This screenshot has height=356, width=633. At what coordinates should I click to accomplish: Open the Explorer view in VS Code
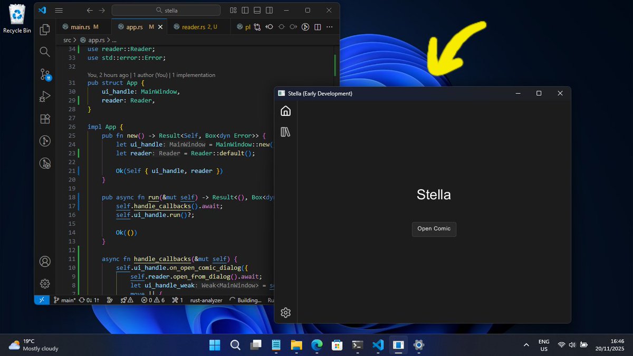[45, 30]
